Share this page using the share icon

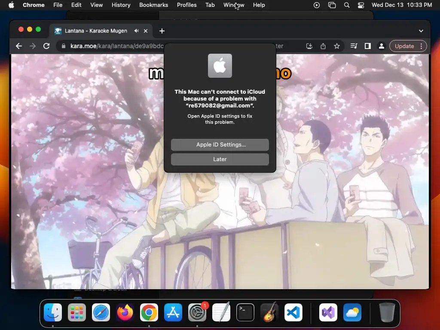point(323,46)
